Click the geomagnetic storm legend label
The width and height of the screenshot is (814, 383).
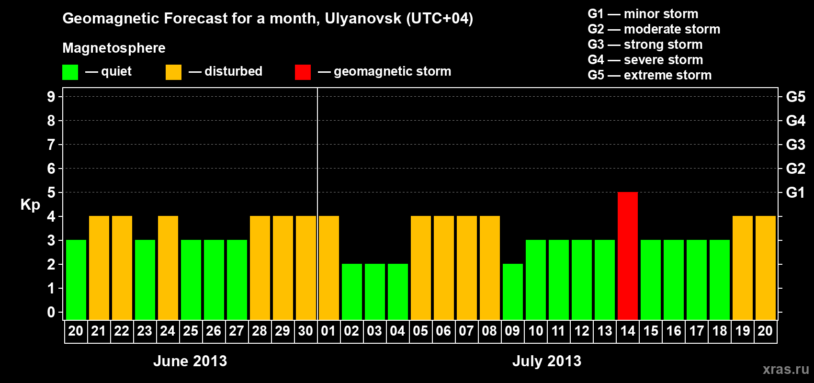(x=393, y=72)
